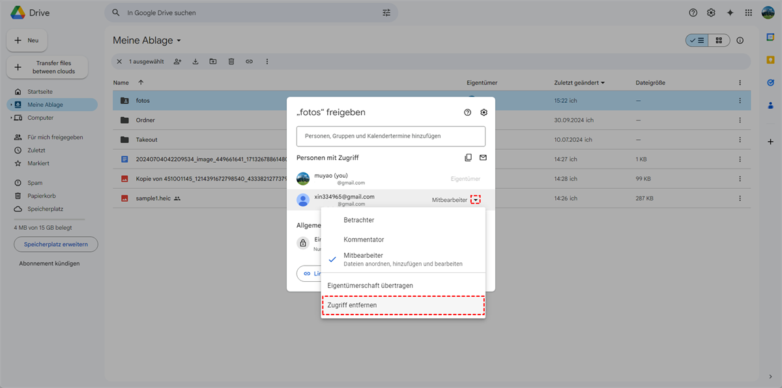Viewport: 782px width, 388px height.
Task: Open the Google apps grid
Action: [x=749, y=13]
